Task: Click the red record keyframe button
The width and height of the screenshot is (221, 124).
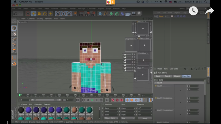Action: click(113, 100)
